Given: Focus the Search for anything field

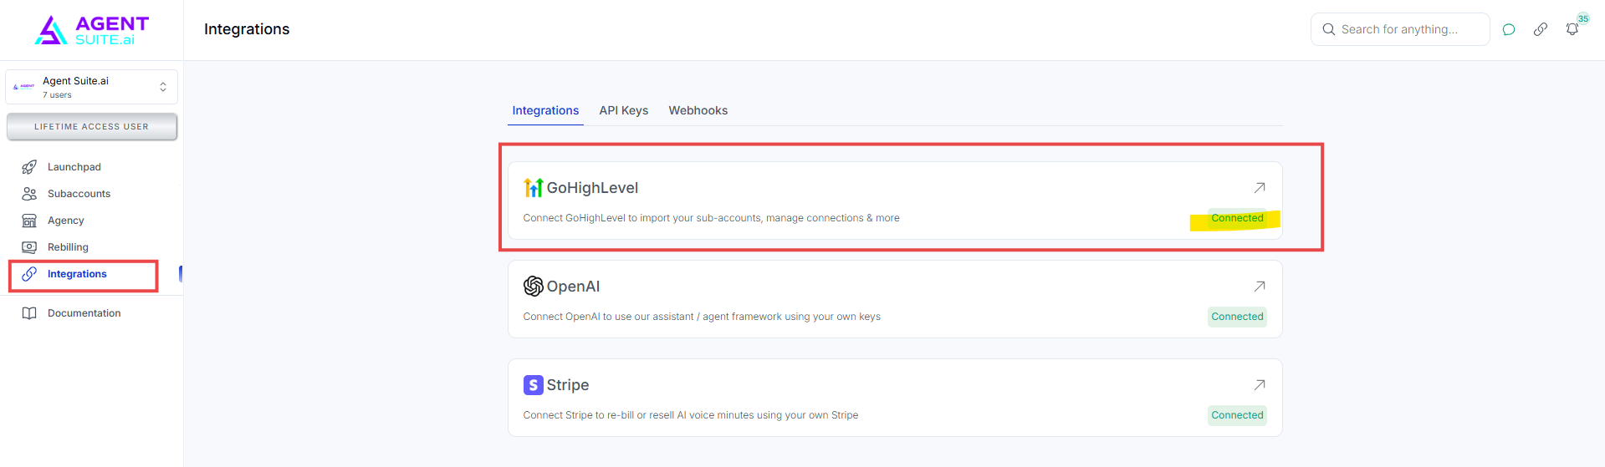Looking at the screenshot, I should (1400, 29).
